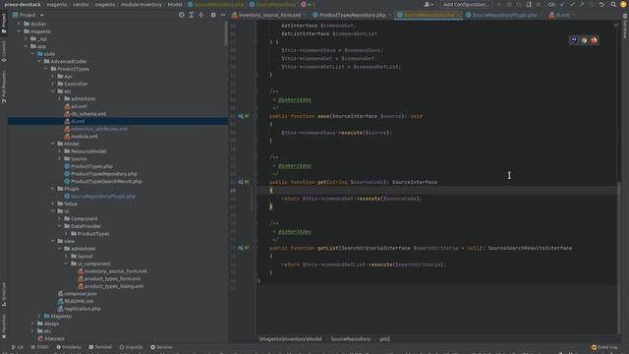Click the locate-in-tree target icon in Project panel
629x354 pixels.
pos(181,15)
